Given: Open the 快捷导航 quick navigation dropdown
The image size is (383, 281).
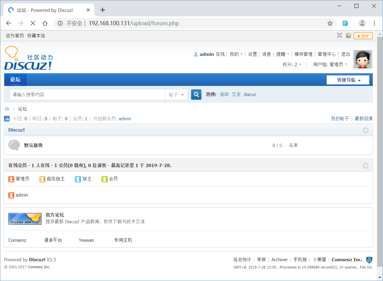Looking at the screenshot, I should (348, 80).
